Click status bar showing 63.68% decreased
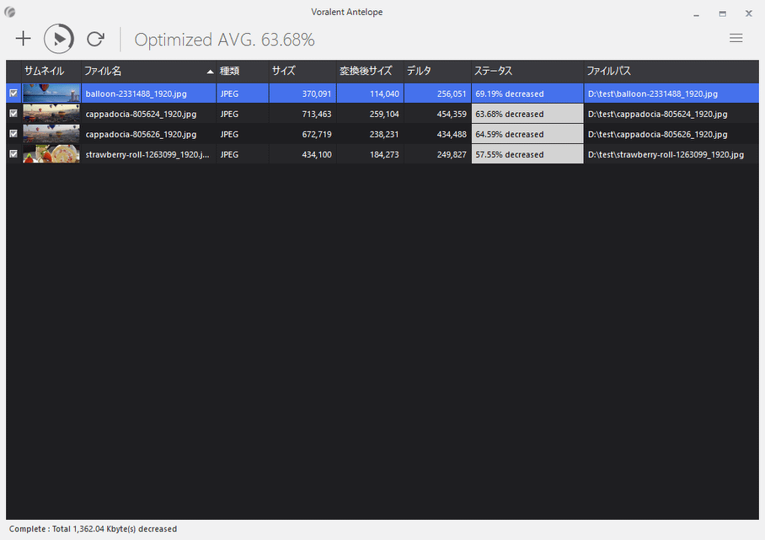Viewport: 765px width, 540px height. pos(527,114)
